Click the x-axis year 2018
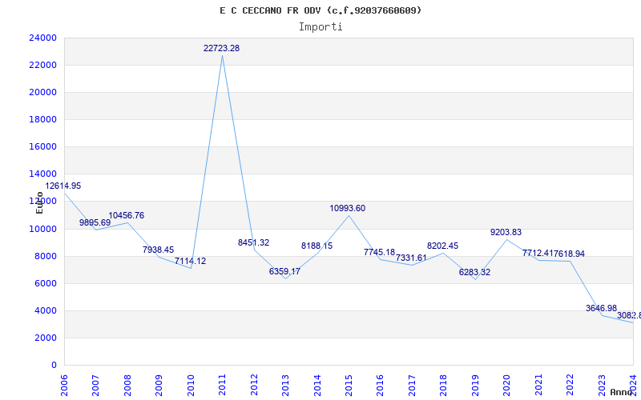This screenshot has width=641, height=400. pos(444,385)
